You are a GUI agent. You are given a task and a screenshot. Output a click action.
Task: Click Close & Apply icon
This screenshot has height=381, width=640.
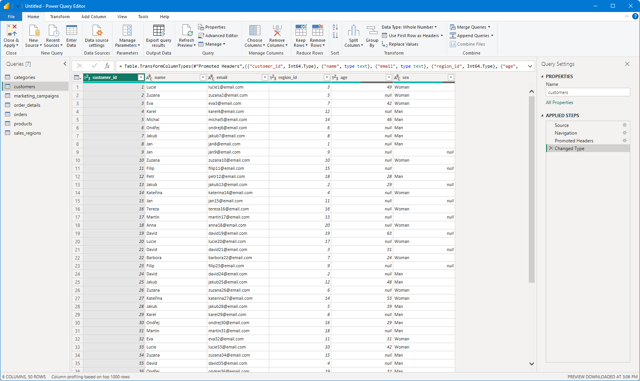pos(11,31)
